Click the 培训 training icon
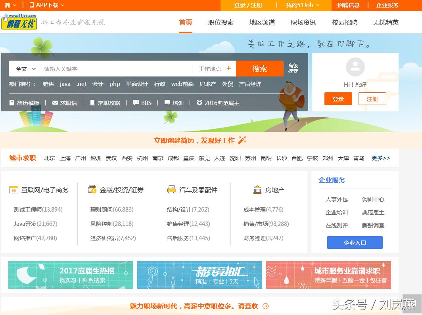Screen dimensions: 422x315 [167, 103]
